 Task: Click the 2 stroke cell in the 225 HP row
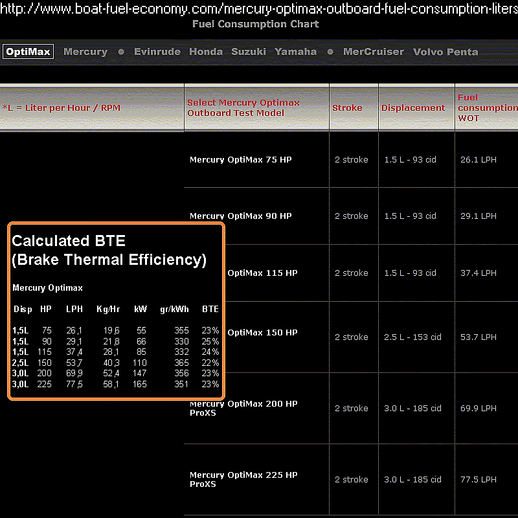point(352,479)
